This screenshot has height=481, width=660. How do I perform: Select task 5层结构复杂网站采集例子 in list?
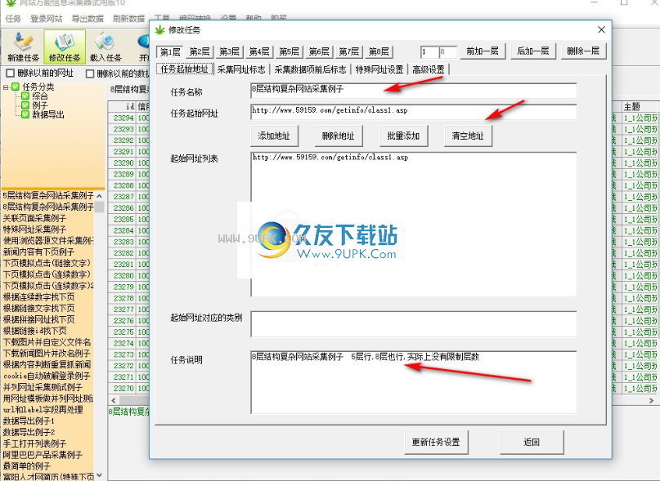click(48, 195)
